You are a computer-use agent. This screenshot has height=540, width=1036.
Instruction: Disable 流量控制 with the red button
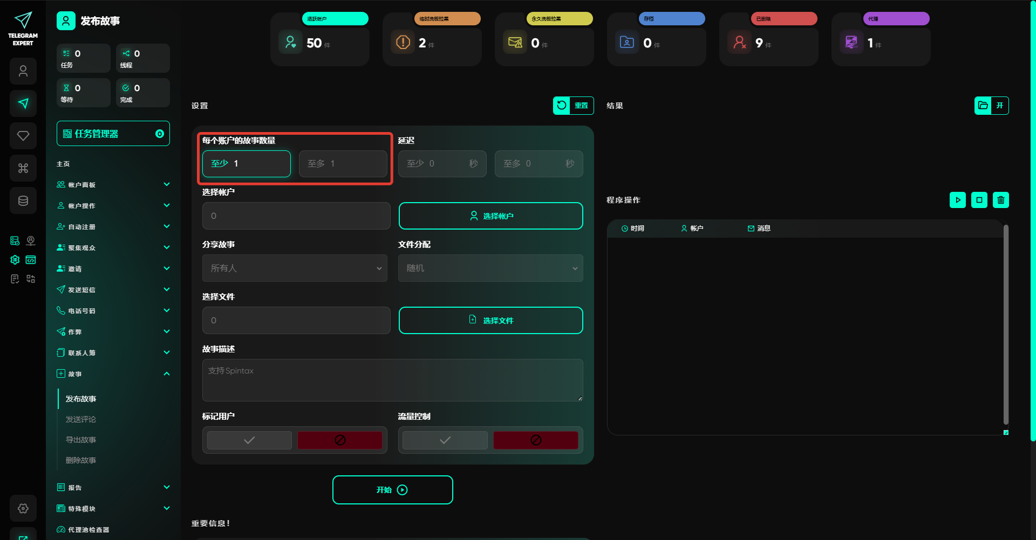(535, 440)
